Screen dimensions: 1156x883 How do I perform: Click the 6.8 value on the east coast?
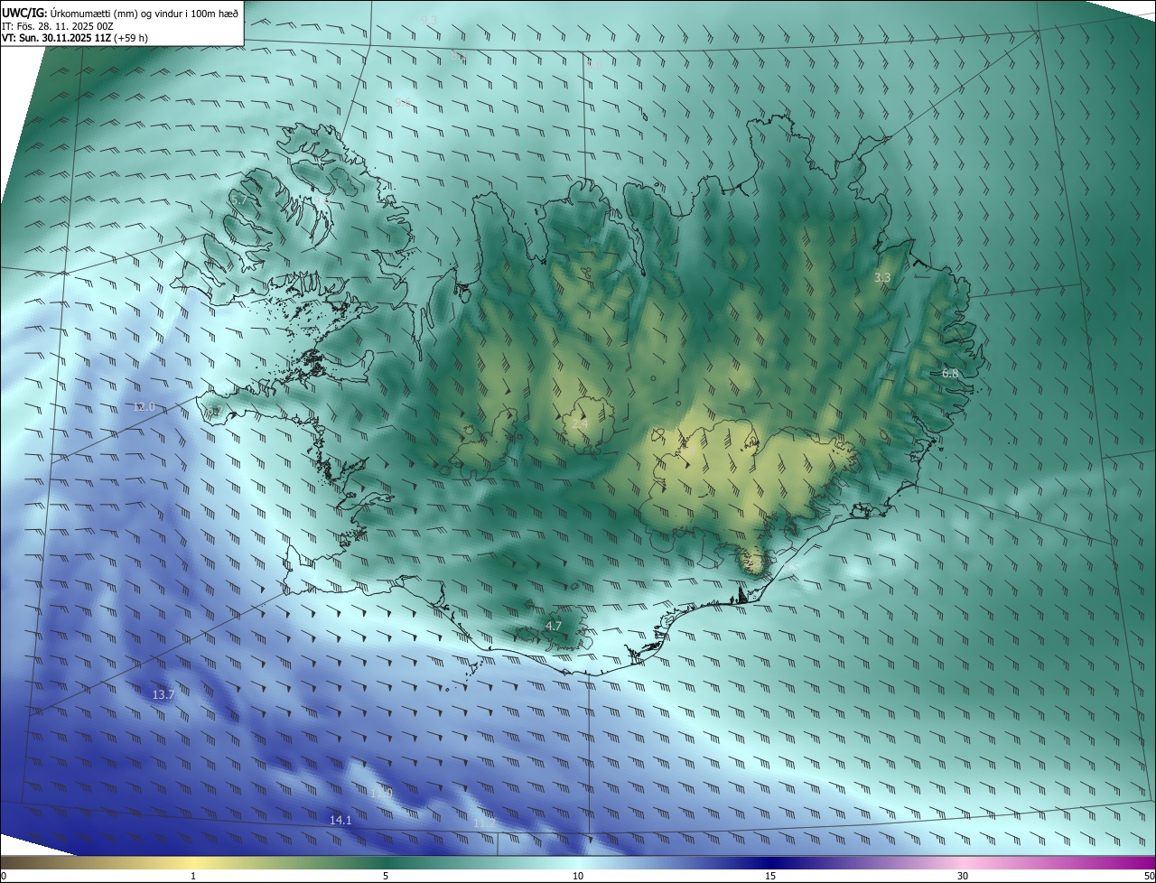(949, 373)
